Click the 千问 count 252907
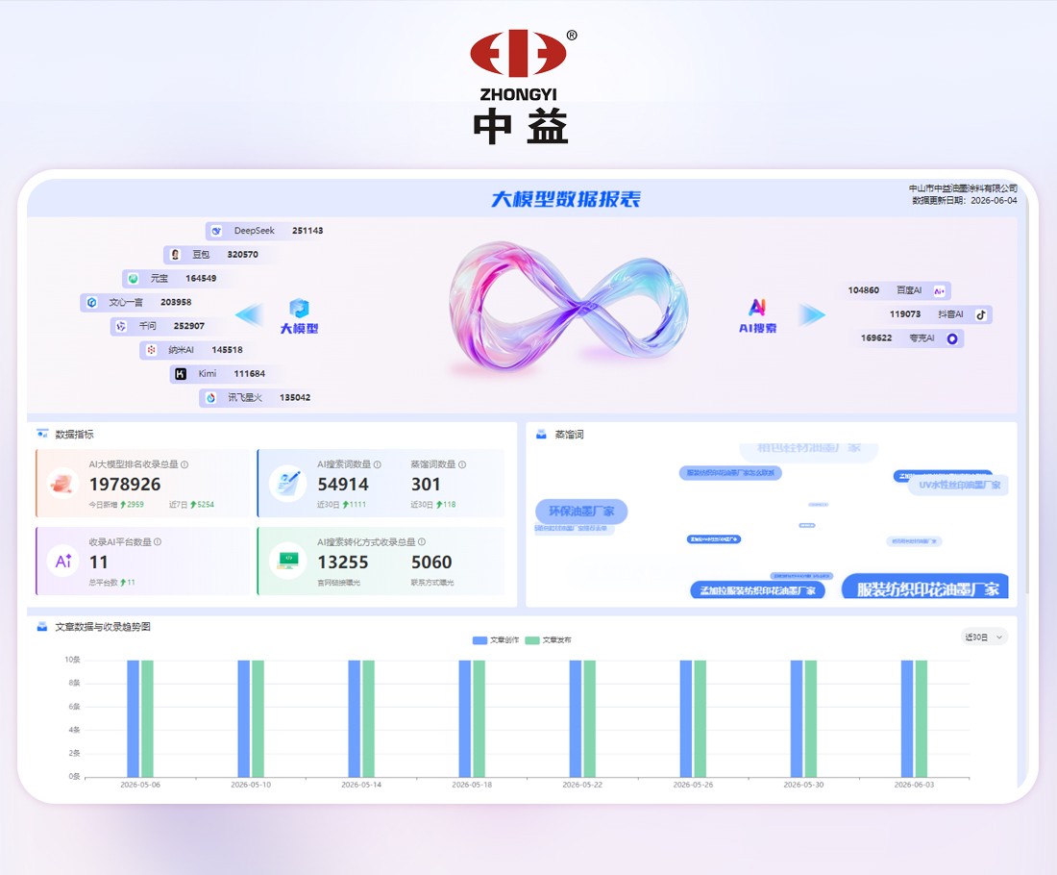Screen dimensions: 1057x875 pos(188,326)
